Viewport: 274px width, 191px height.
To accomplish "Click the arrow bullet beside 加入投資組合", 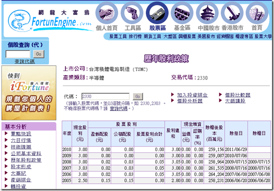I will tap(173, 95).
